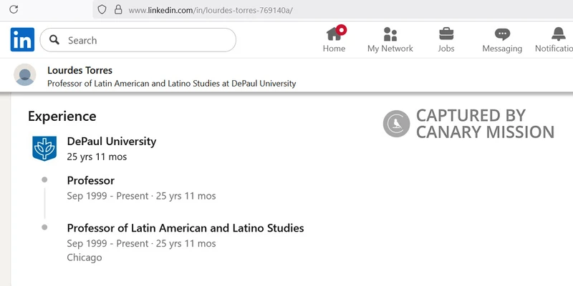Click the Lourdes Torres name in sticky header
This screenshot has width=573, height=286.
[80, 70]
